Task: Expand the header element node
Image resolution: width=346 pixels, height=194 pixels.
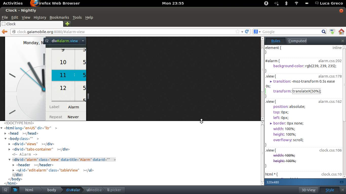Action: tap(13, 165)
